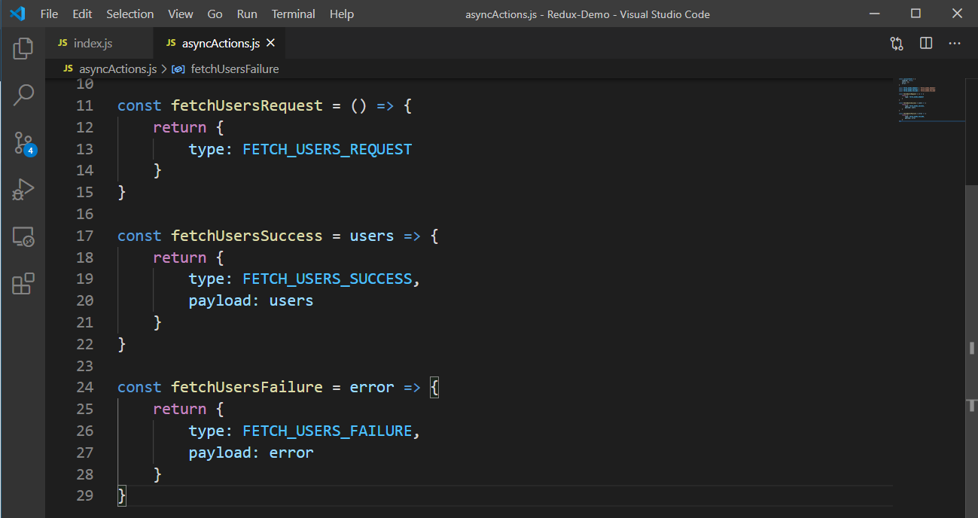Screen dimensions: 978x518
Task: Click the code minimap preview
Action: [x=930, y=99]
